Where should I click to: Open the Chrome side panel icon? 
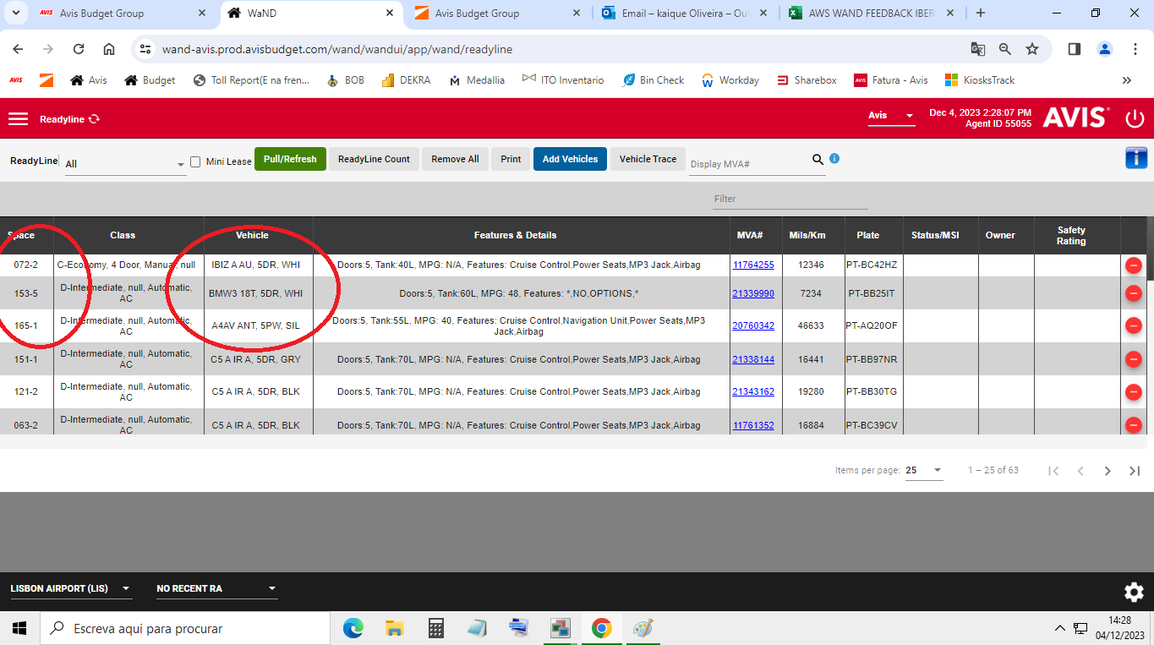click(x=1075, y=49)
